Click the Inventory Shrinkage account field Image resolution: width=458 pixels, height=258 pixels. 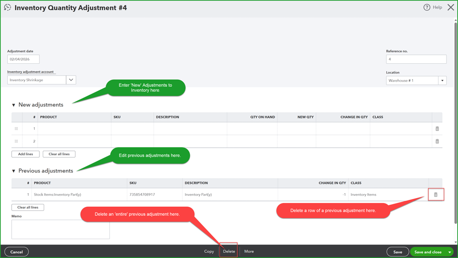tap(37, 80)
